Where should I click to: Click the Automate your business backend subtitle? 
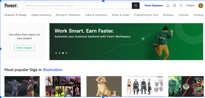click(x=93, y=37)
